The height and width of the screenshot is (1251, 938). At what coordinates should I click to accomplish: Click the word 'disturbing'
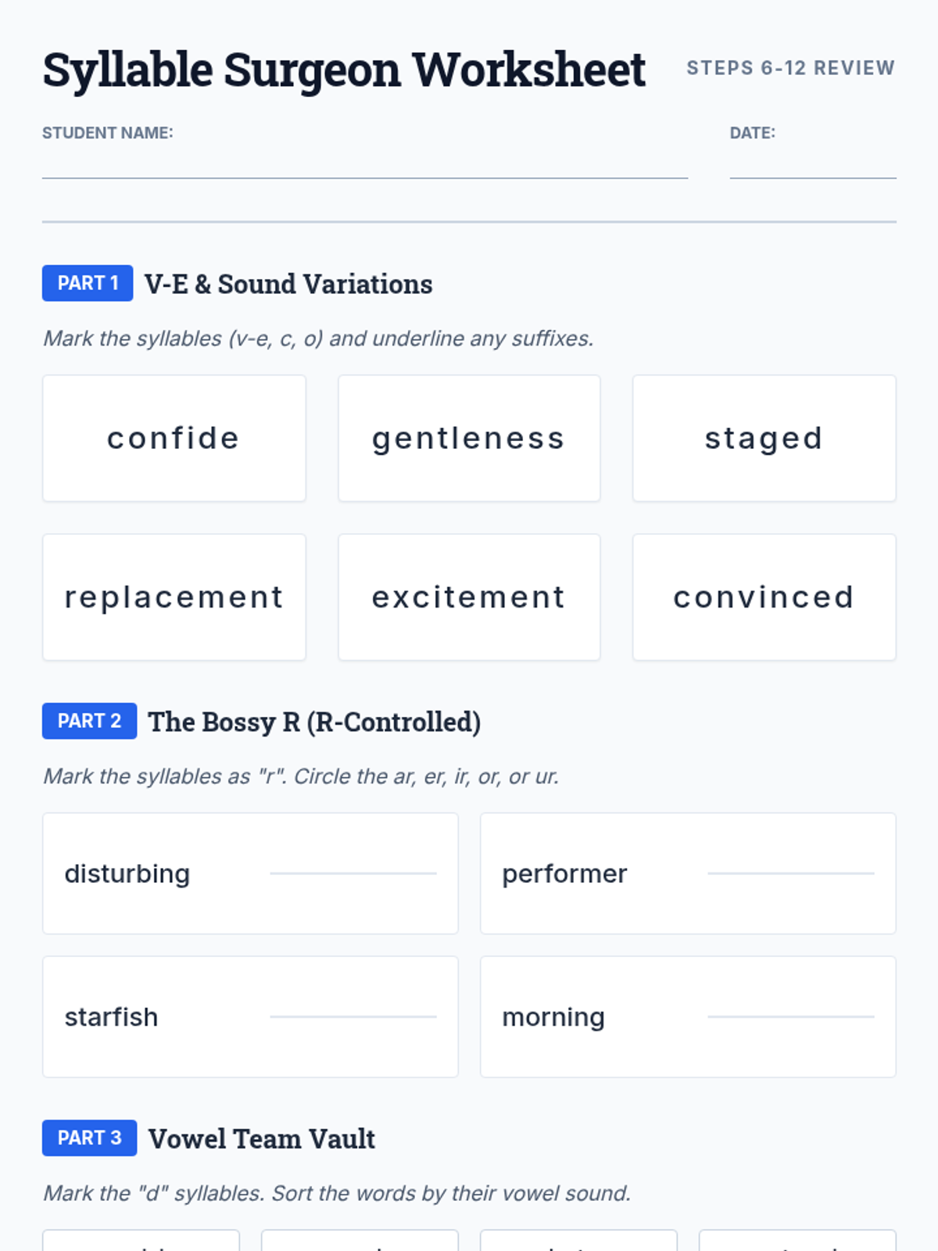(x=127, y=874)
